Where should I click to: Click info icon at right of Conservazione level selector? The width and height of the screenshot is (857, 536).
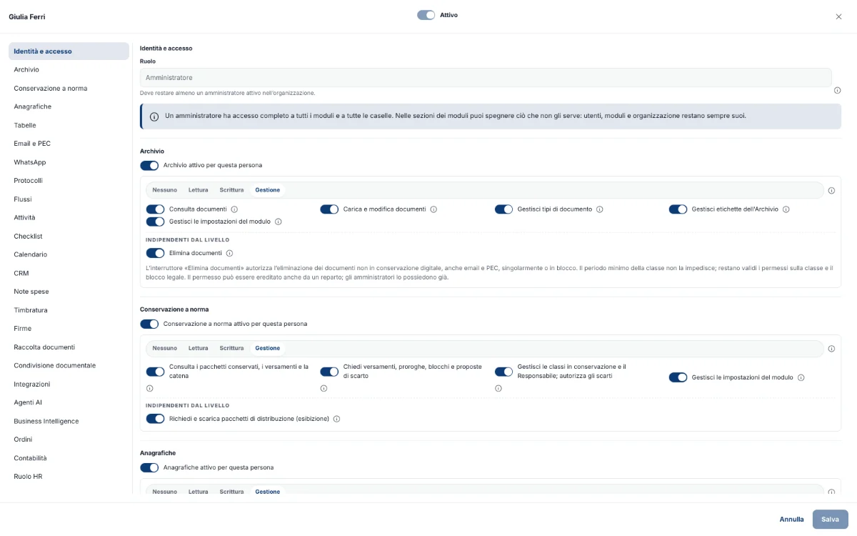(831, 349)
